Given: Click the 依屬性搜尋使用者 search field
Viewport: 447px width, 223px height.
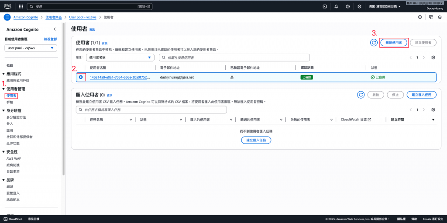Looking at the screenshot, I should click(234, 57).
